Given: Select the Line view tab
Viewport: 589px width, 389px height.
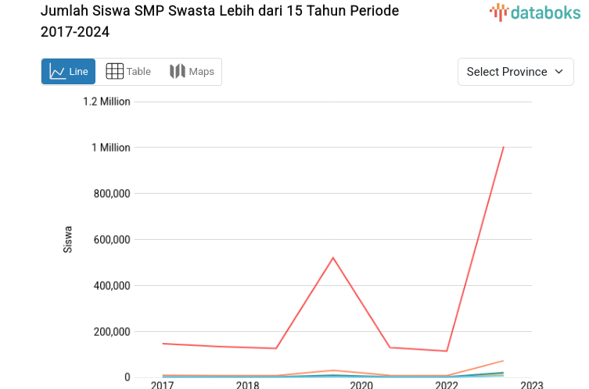Looking at the screenshot, I should (69, 72).
